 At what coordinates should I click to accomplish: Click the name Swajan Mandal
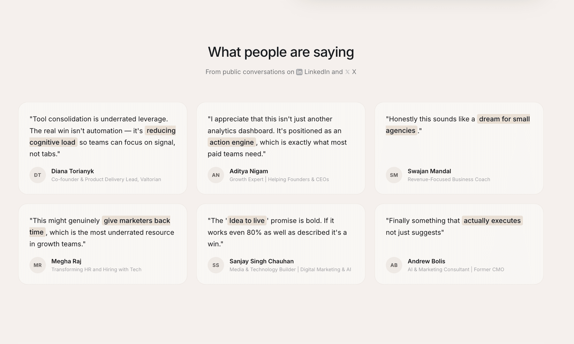(x=429, y=171)
